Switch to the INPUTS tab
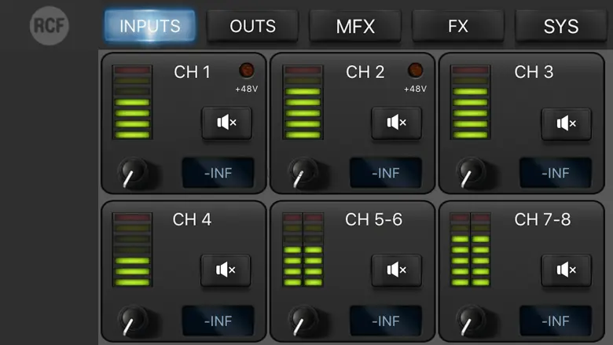 click(x=150, y=26)
